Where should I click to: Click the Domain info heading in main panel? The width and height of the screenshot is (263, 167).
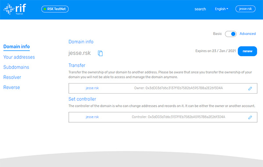[x=81, y=42]
